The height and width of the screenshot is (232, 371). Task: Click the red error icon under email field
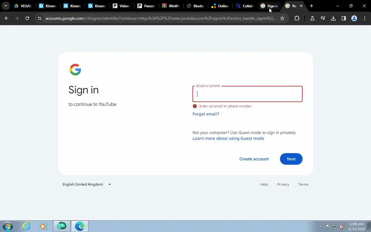[x=195, y=106]
